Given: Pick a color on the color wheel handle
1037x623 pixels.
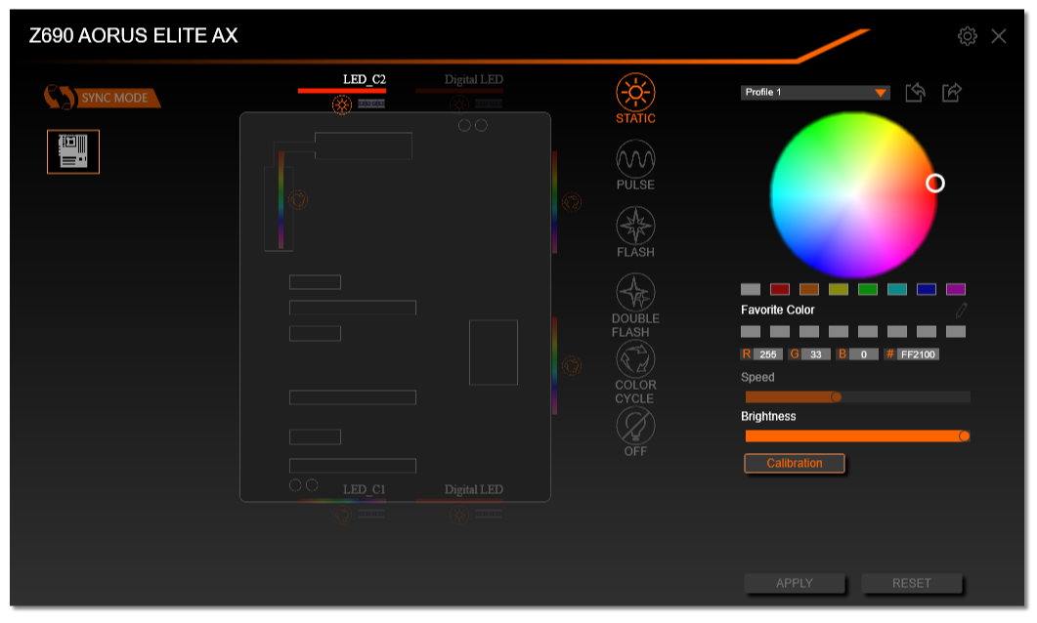Looking at the screenshot, I should (934, 183).
